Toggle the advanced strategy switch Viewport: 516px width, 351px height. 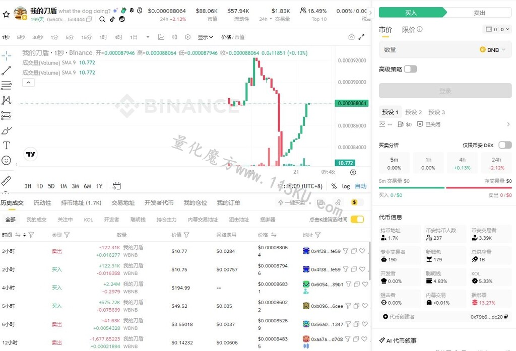coord(410,69)
